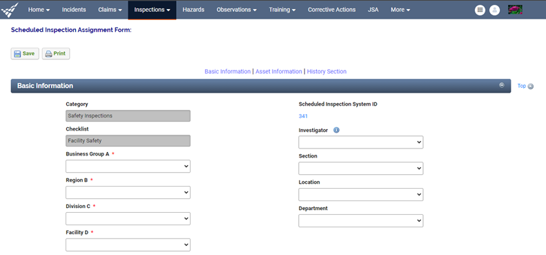The width and height of the screenshot is (546, 255).
Task: Save the inspection assignment form
Action: [25, 54]
